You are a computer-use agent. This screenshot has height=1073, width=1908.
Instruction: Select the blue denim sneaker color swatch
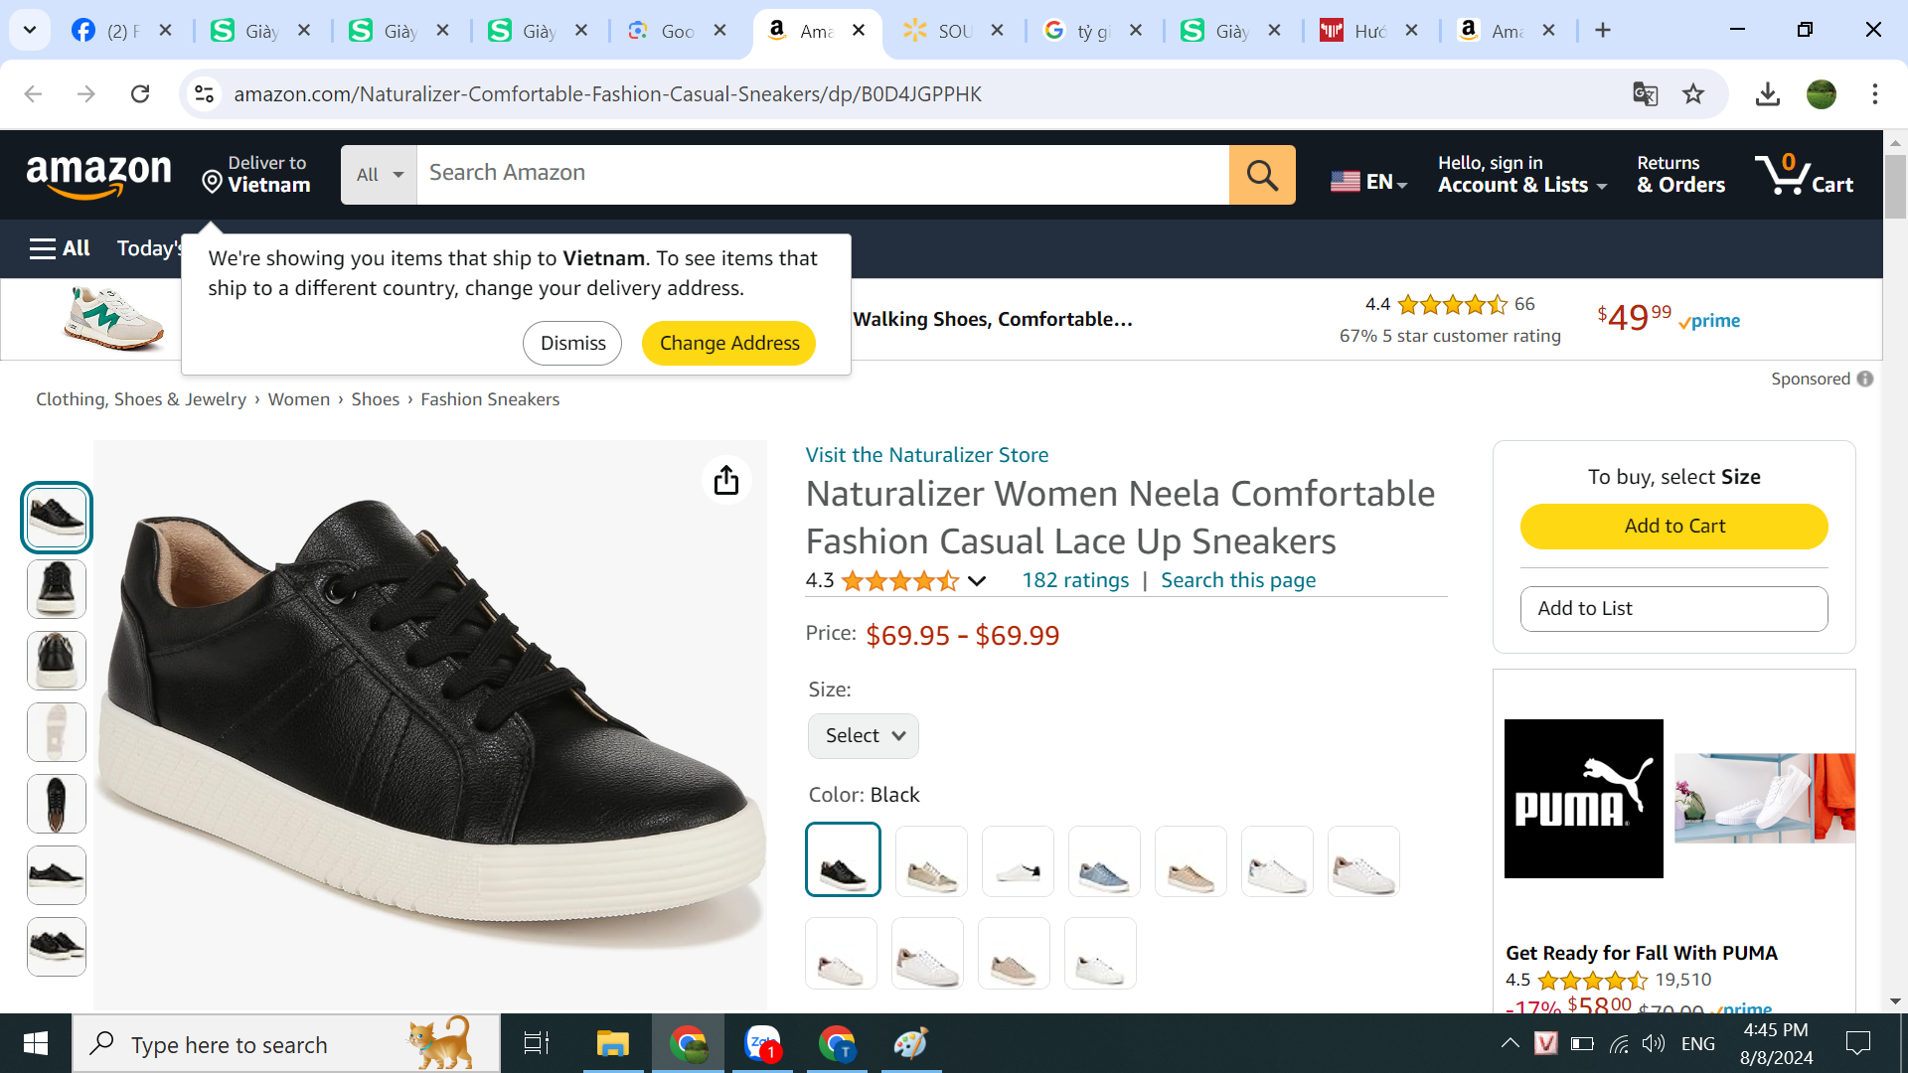(x=1104, y=861)
